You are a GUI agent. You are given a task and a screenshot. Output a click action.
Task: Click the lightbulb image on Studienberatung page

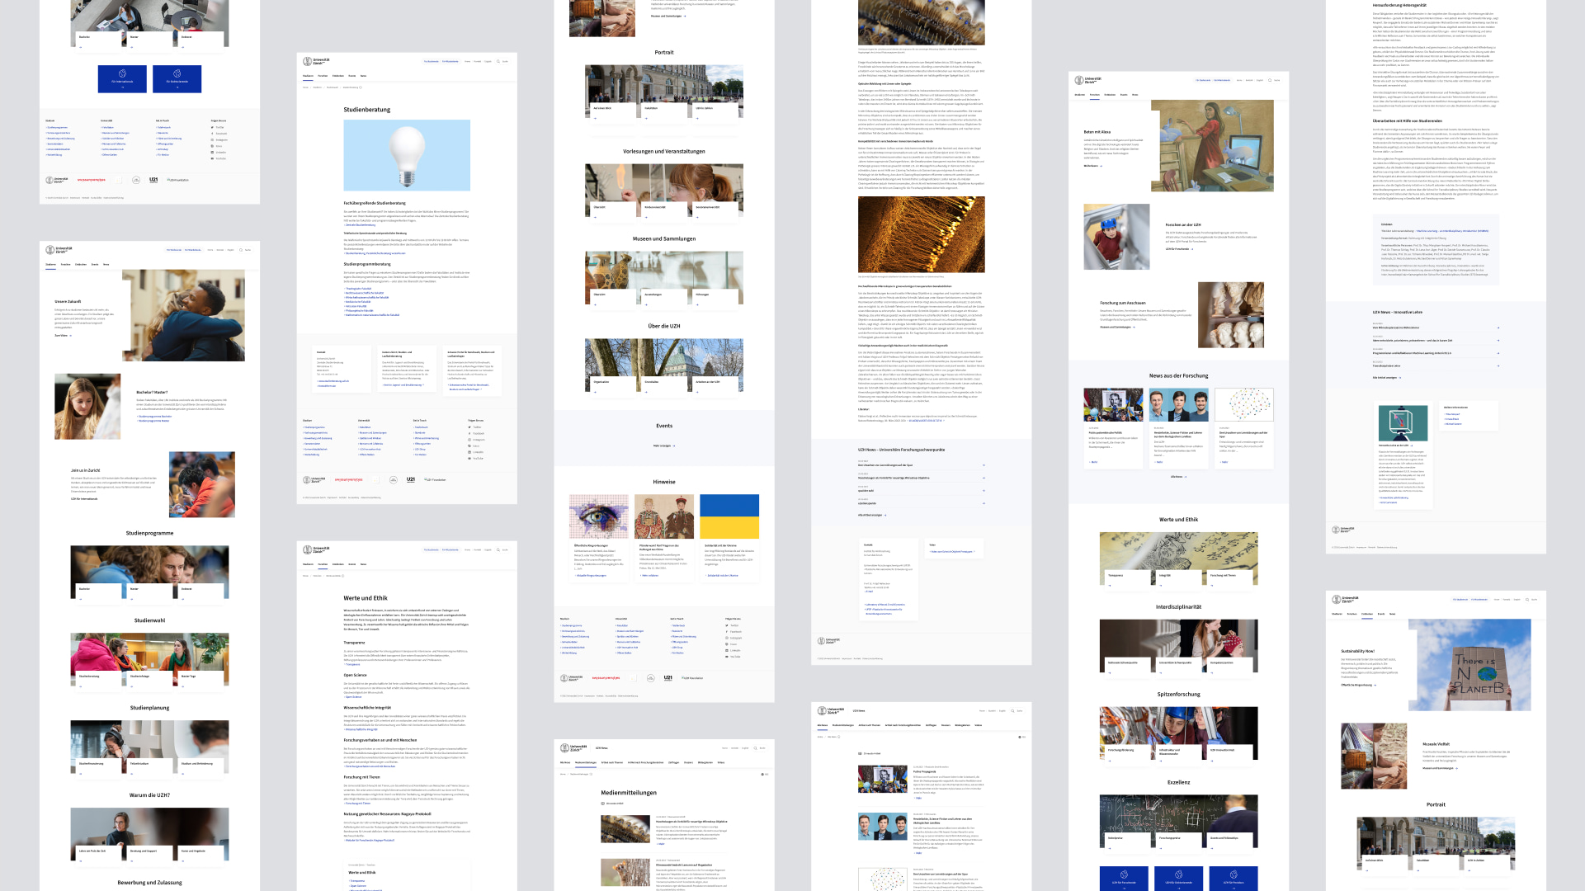pos(407,155)
